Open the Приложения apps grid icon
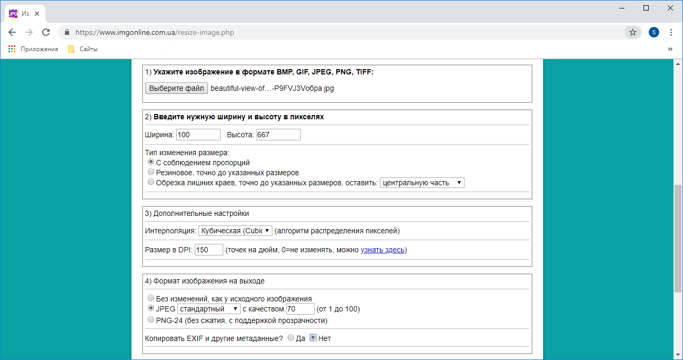 (12, 49)
